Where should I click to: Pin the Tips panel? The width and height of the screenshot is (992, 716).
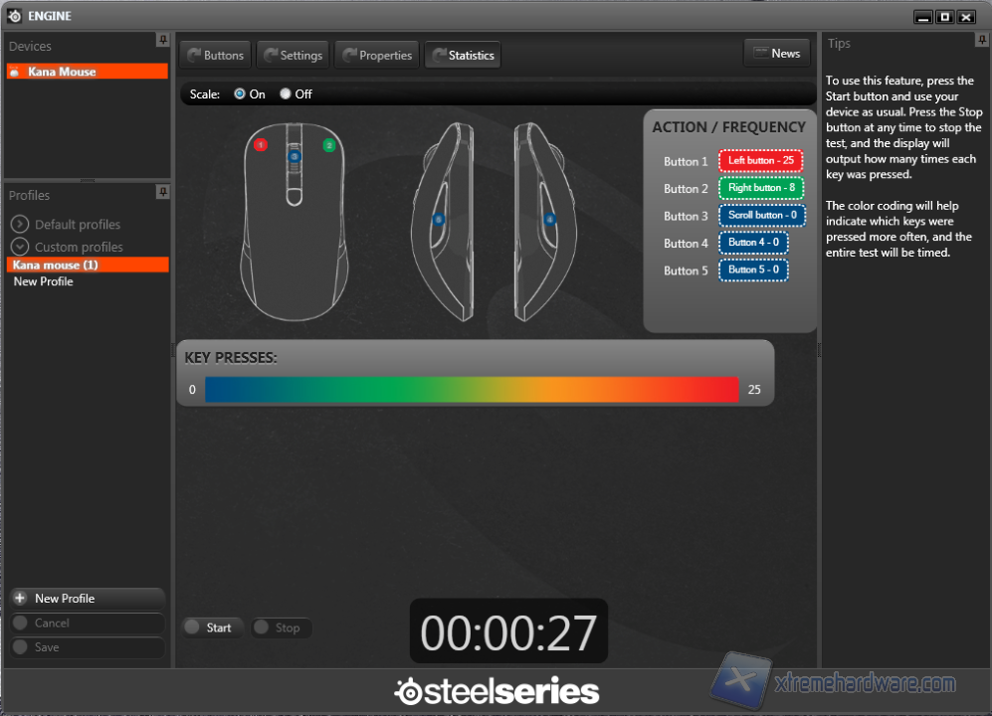pyautogui.click(x=982, y=40)
